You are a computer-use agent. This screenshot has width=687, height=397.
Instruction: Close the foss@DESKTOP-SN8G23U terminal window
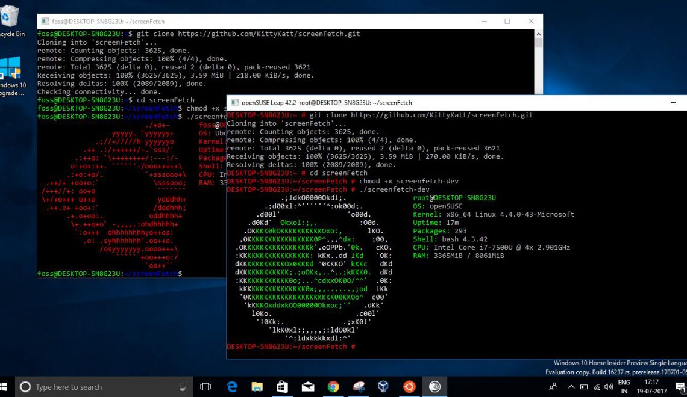[x=530, y=22]
